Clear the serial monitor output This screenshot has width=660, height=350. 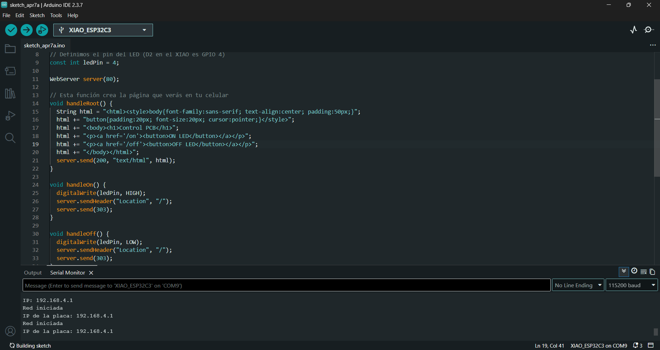643,272
